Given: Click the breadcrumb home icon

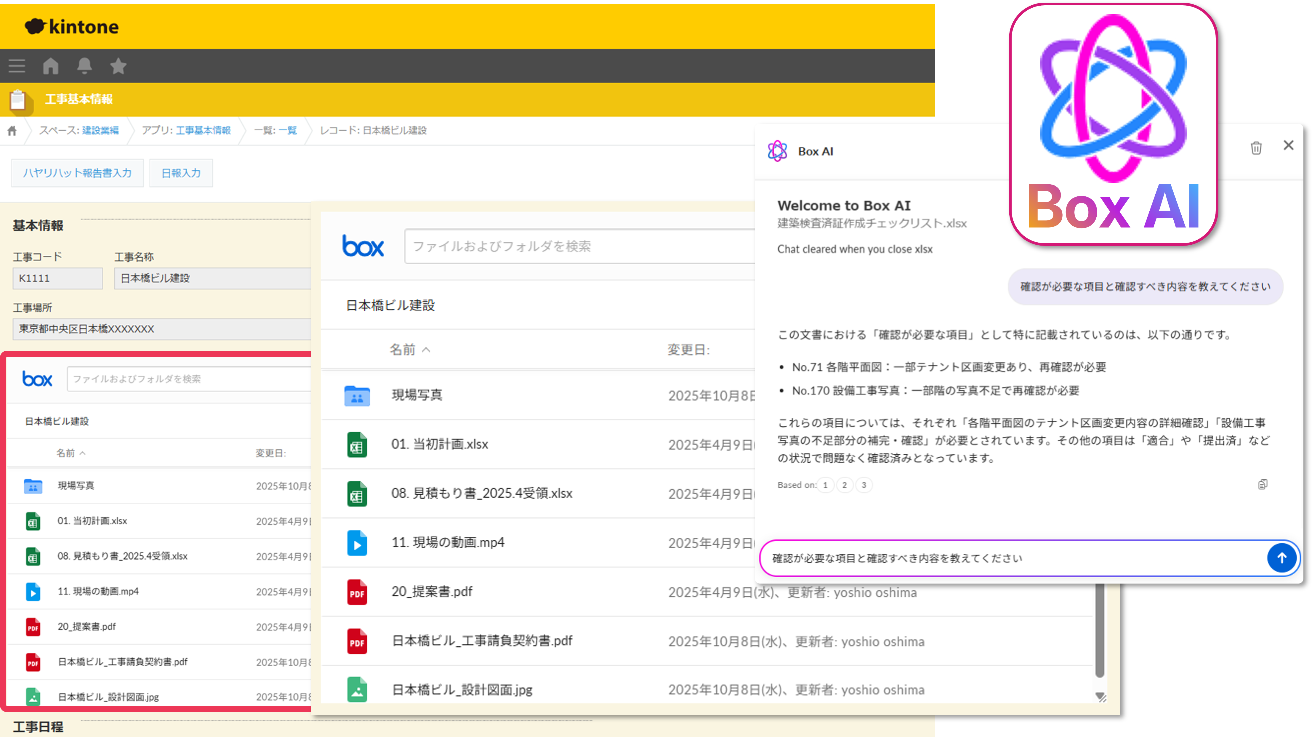Looking at the screenshot, I should point(12,131).
